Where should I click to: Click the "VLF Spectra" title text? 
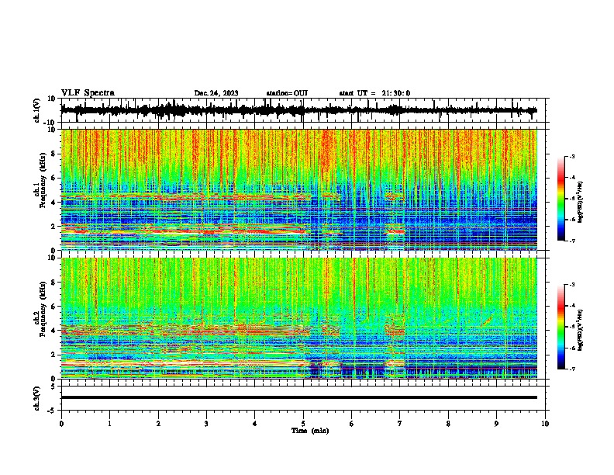click(x=88, y=93)
